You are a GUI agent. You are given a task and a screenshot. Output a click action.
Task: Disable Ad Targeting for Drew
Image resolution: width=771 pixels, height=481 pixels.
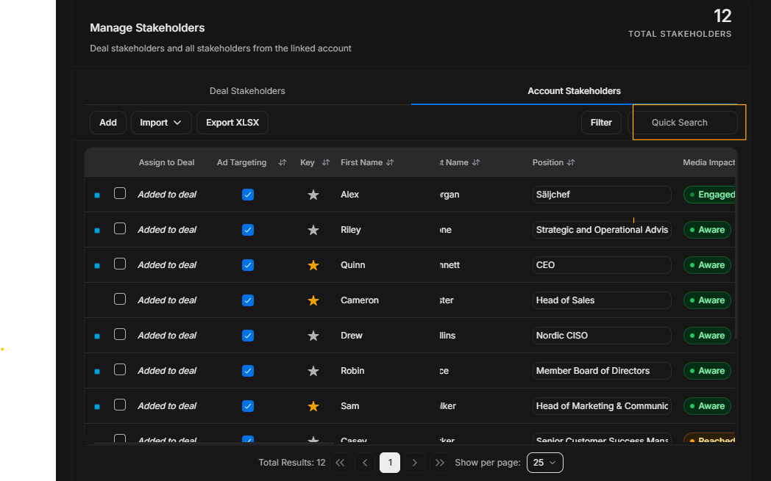(248, 336)
